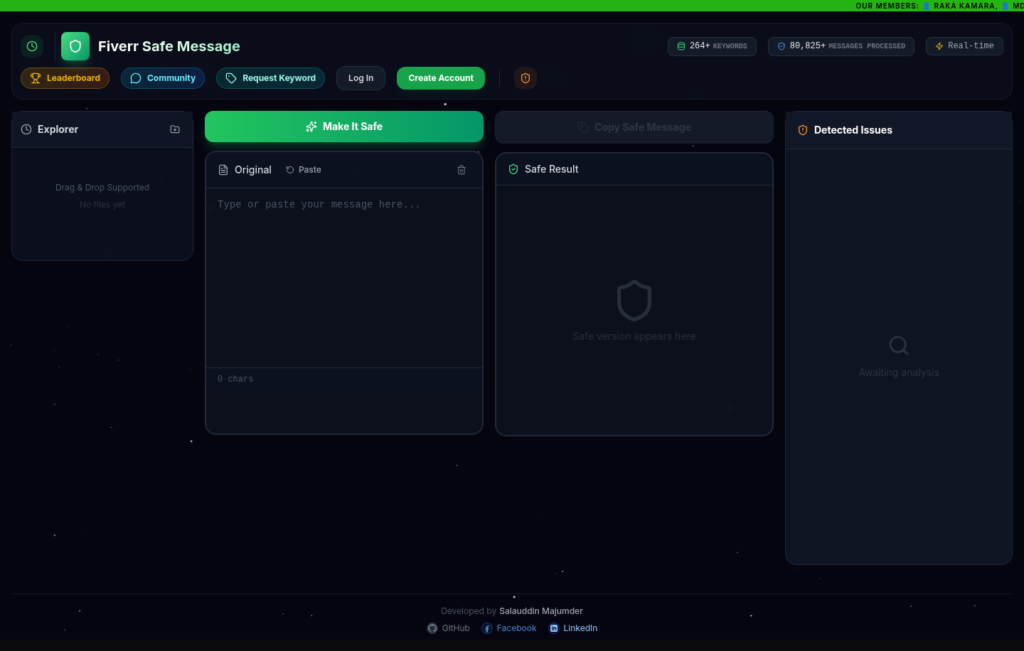Click the large shield placeholder icon
Image resolution: width=1024 pixels, height=651 pixels.
(634, 301)
